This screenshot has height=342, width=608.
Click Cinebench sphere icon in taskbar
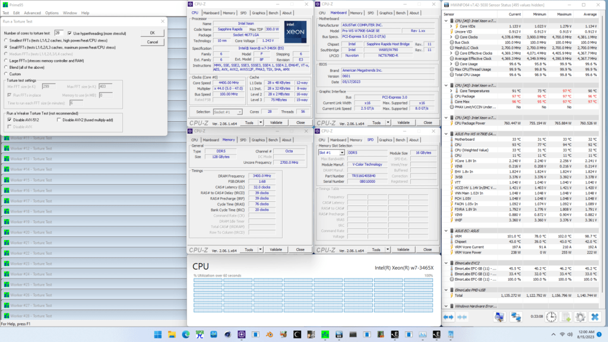227,335
